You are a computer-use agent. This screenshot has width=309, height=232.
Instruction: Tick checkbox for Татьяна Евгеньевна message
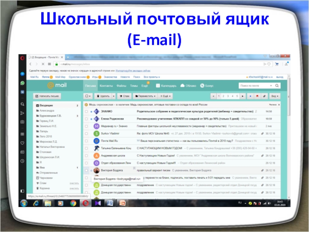[x=86, y=148]
